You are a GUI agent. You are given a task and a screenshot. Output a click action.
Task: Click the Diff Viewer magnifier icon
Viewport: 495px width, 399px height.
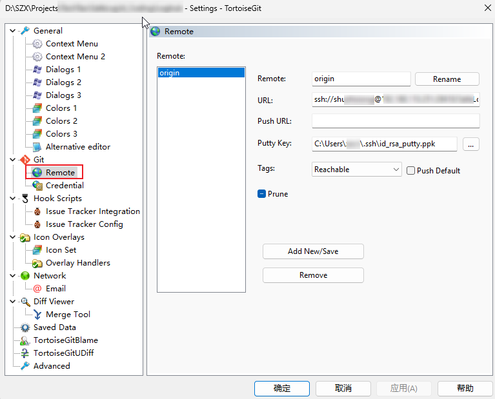[x=25, y=302]
